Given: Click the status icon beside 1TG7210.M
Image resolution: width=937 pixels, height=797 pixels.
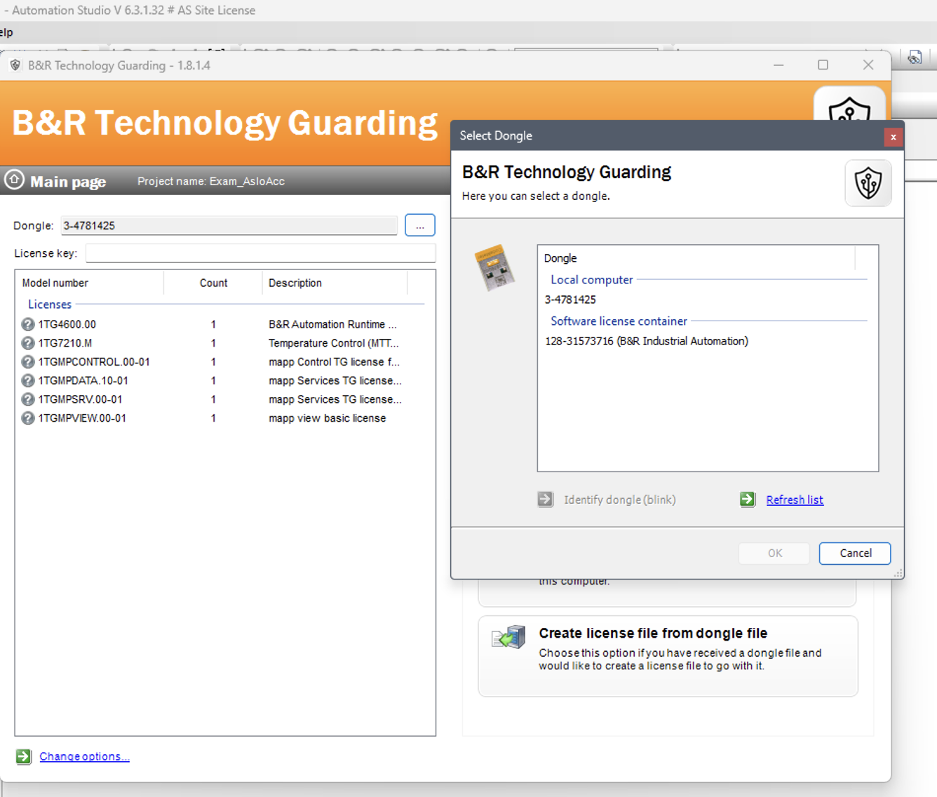Looking at the screenshot, I should (x=28, y=343).
